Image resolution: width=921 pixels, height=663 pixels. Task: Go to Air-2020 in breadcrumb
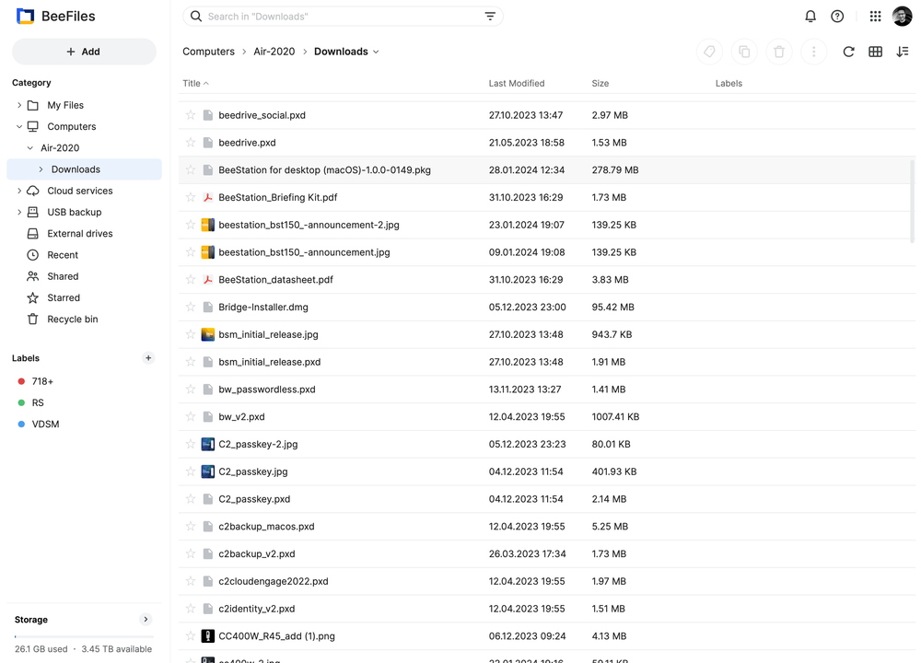[274, 52]
